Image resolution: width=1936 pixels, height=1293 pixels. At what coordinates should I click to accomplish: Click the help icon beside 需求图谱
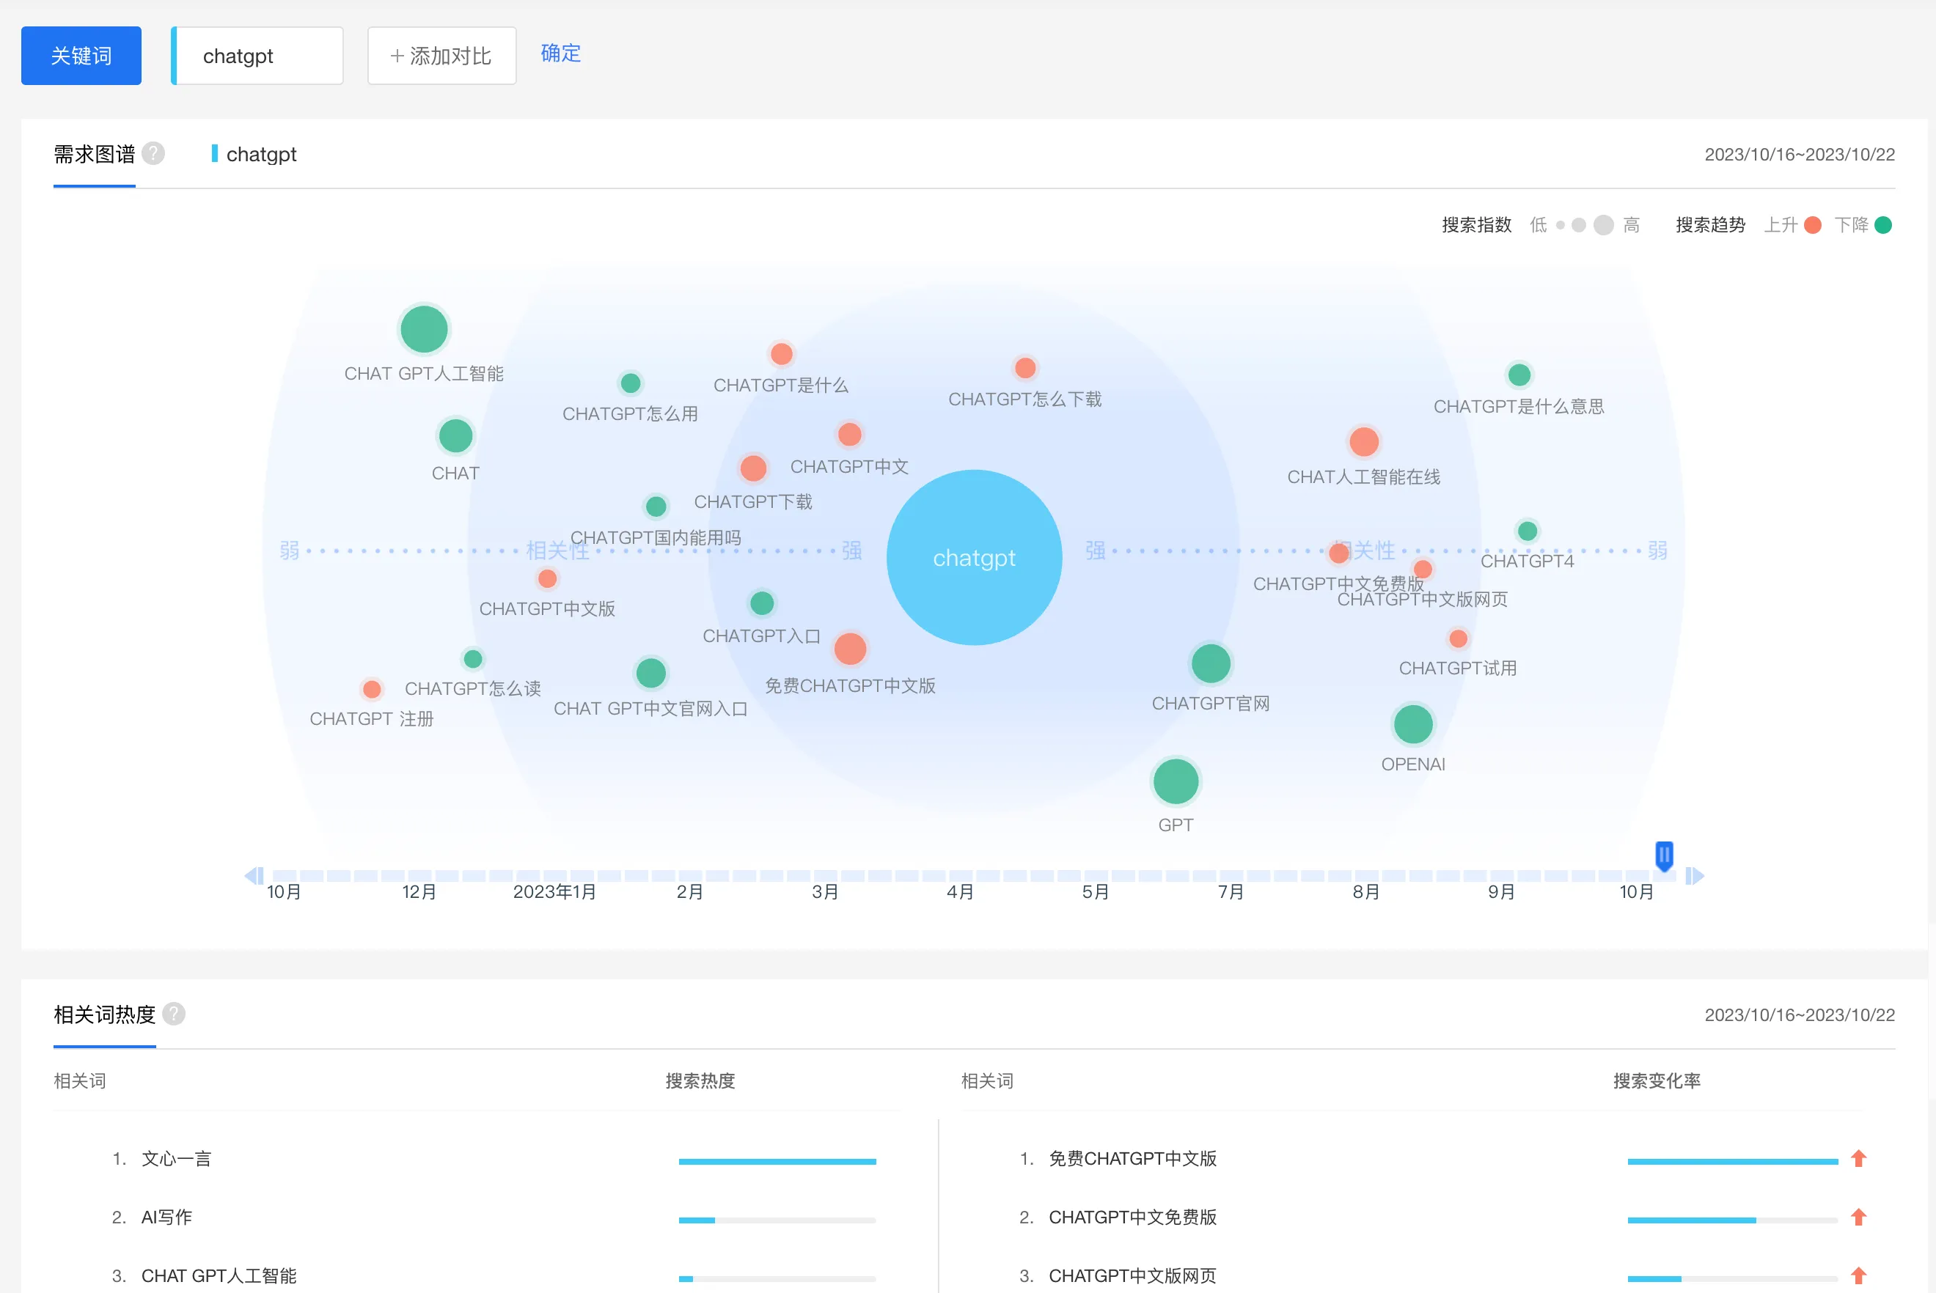coord(153,153)
